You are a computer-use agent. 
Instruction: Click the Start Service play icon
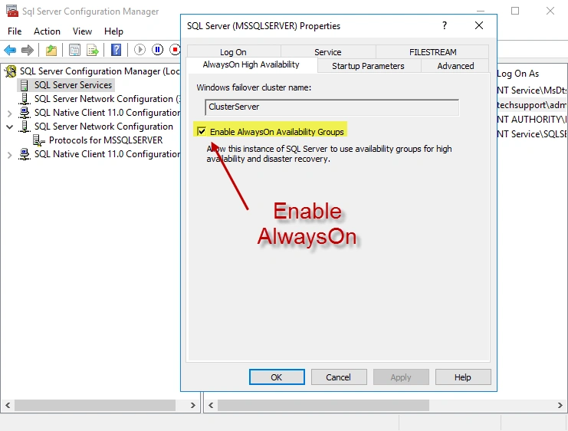140,50
